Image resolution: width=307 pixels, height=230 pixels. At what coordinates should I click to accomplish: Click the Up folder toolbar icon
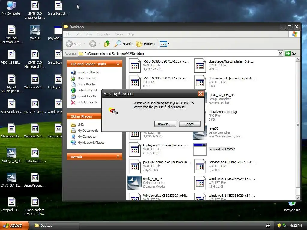pyautogui.click(x=107, y=44)
